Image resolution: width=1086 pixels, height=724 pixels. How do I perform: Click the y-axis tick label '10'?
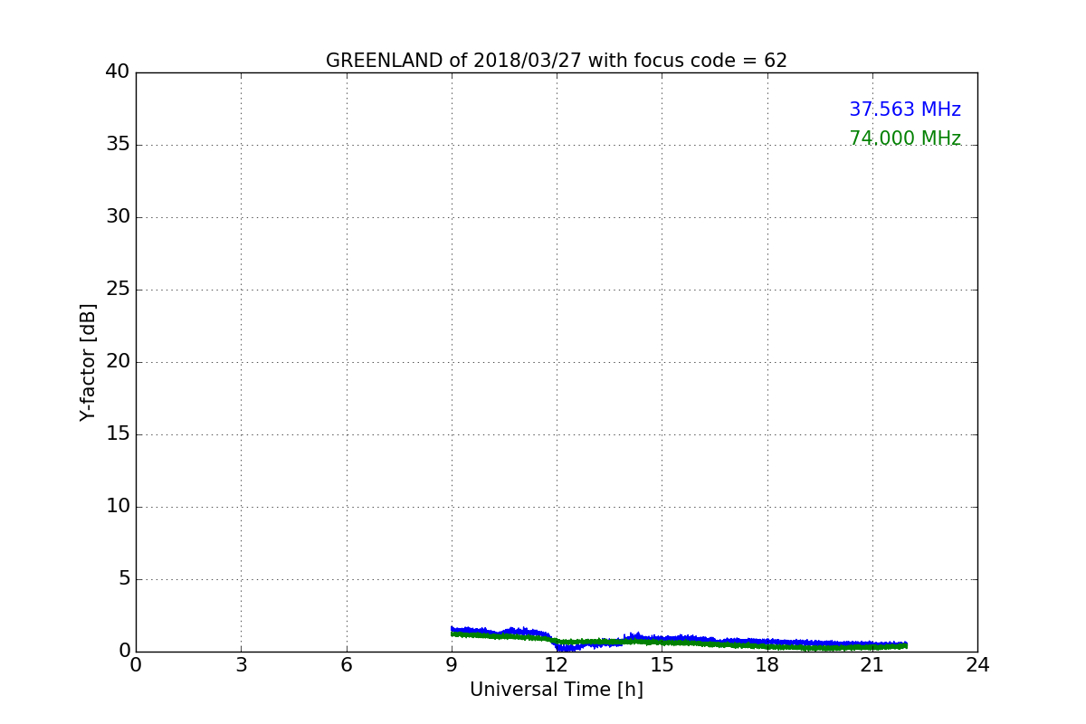tap(118, 506)
